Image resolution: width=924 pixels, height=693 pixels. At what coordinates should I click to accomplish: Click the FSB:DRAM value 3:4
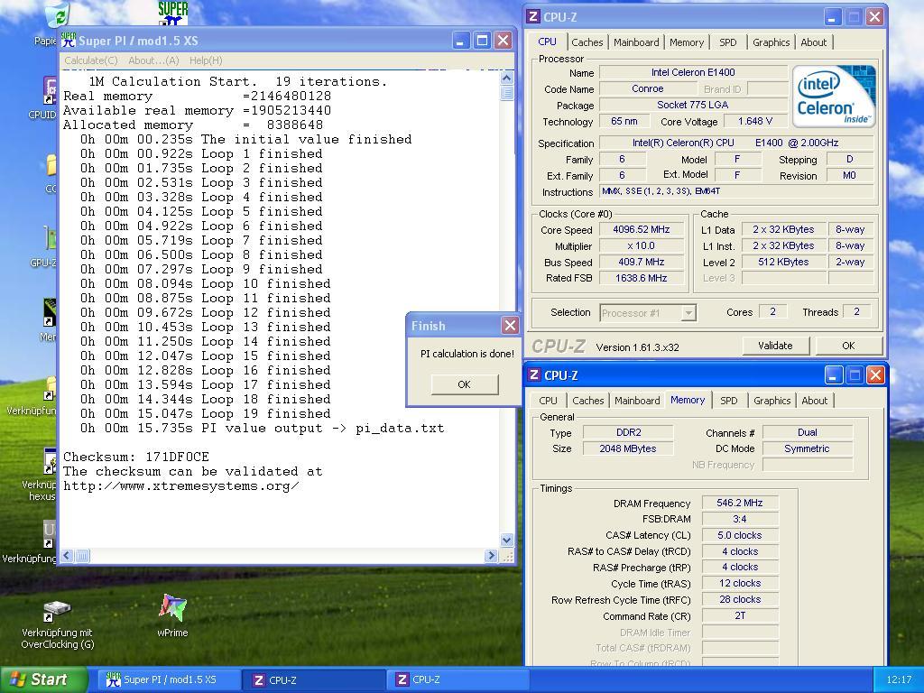(x=740, y=519)
